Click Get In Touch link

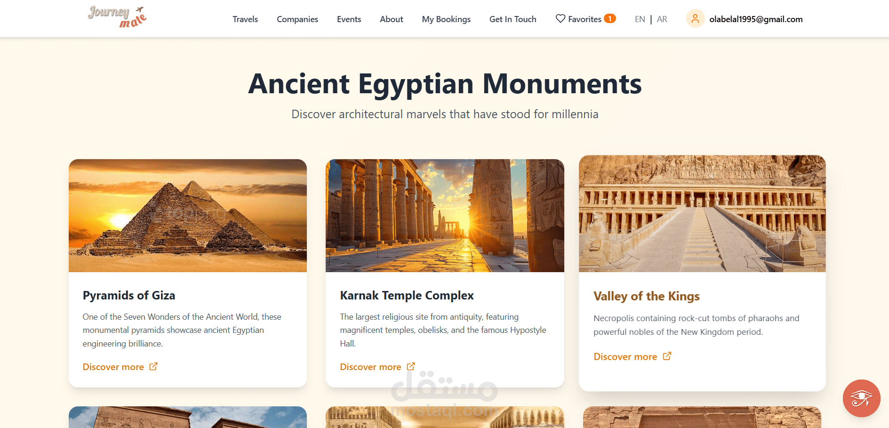tap(513, 19)
